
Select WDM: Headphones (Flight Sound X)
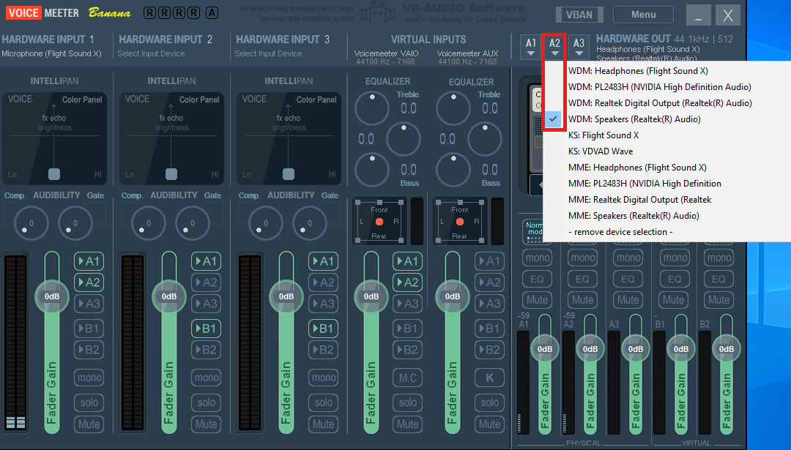click(x=638, y=71)
